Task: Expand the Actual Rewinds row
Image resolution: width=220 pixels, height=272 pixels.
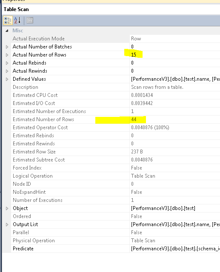Action: [x=7, y=71]
